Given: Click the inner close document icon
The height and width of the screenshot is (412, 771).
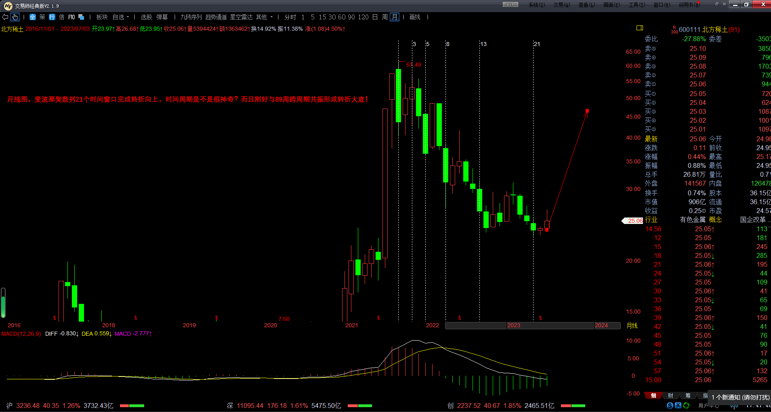Looking at the screenshot, I should click(724, 4).
